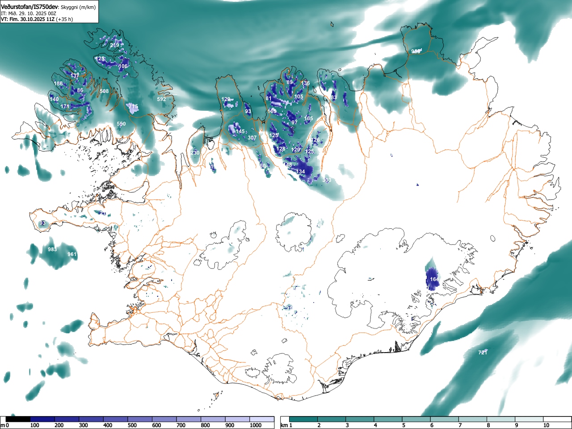Click the map value 303
Viewport: 572px width, 429px height.
(x=326, y=180)
